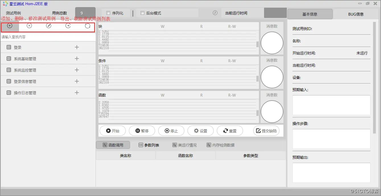Click the 函数 message count circle
381x196 pixels.
pyautogui.click(x=272, y=112)
